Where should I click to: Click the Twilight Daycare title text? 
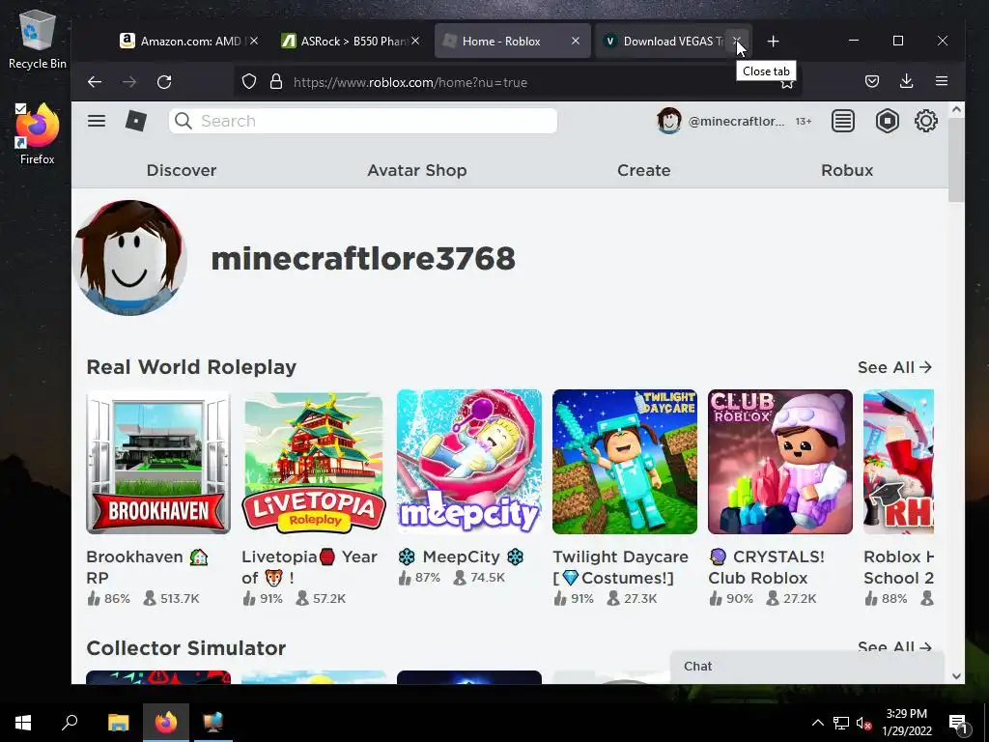[621, 567]
